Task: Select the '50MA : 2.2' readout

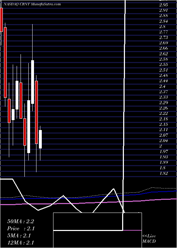Action: (x=21, y=221)
